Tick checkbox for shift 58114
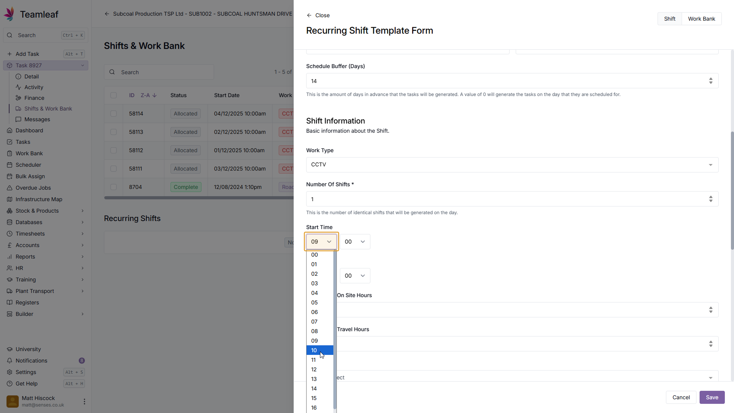 pyautogui.click(x=114, y=114)
